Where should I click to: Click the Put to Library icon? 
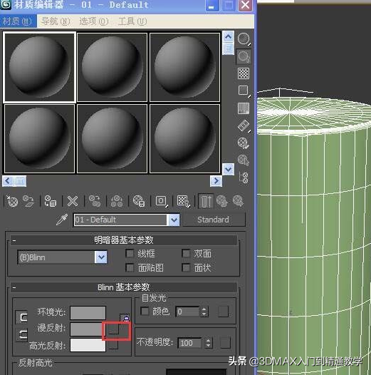(x=139, y=201)
